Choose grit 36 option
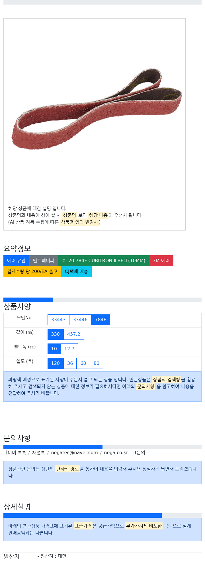 [70, 363]
